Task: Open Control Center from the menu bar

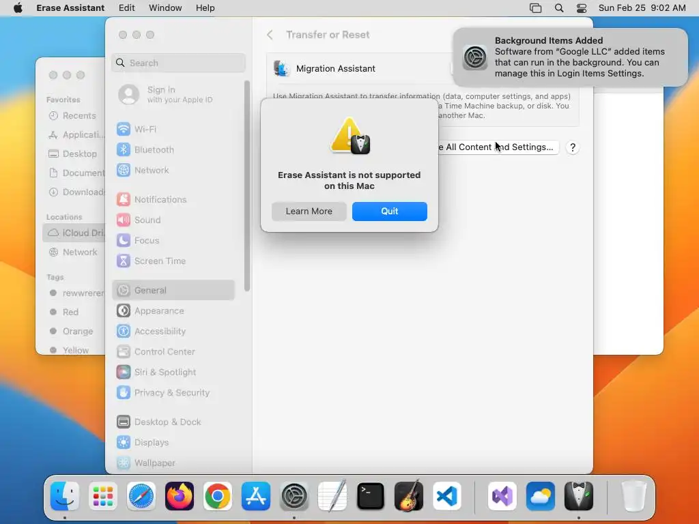Action: (x=582, y=8)
